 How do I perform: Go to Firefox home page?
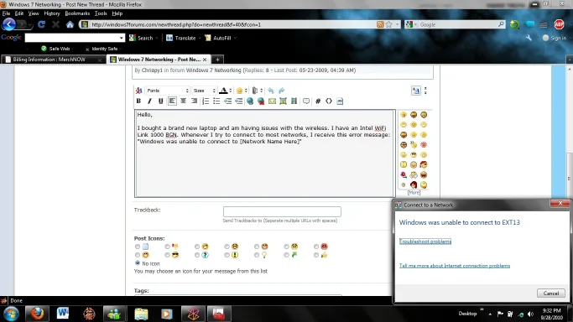pos(70,24)
